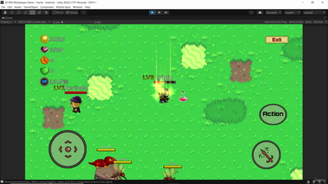This screenshot has height=184, width=328.
Task: Tap the in-game Action button
Action: [x=273, y=114]
